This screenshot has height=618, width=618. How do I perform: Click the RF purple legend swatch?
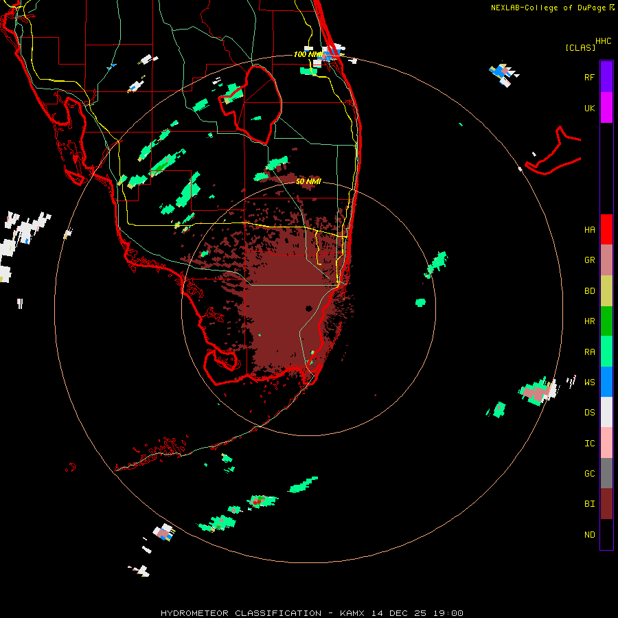pyautogui.click(x=606, y=77)
